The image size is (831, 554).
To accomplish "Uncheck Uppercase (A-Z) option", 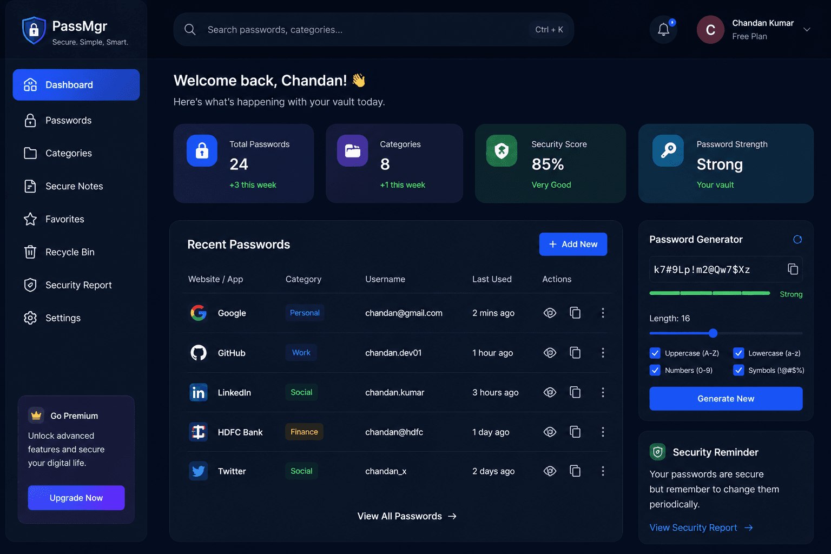I will pyautogui.click(x=655, y=353).
